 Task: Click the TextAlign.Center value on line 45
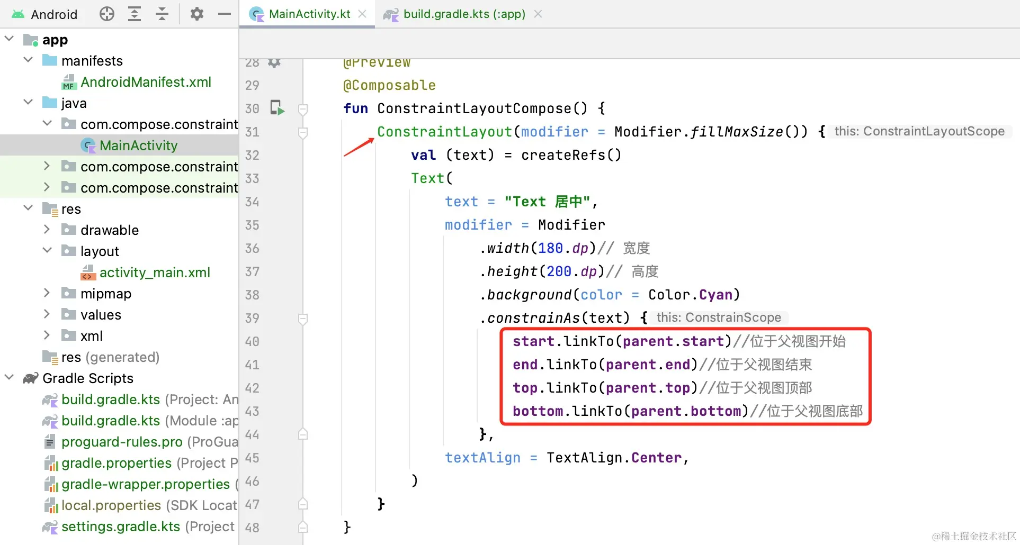614,458
